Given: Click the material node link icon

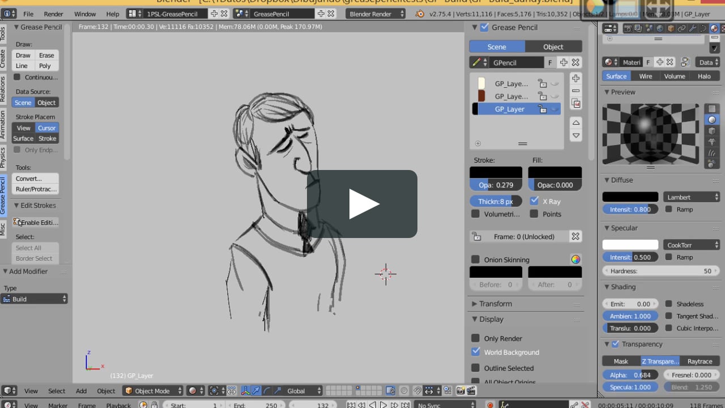Looking at the screenshot, I should pos(685,62).
